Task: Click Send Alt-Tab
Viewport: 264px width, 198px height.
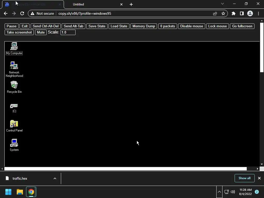Action: (73, 26)
